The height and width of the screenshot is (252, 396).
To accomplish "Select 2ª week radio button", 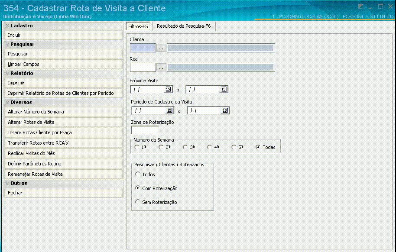I will click(161, 147).
